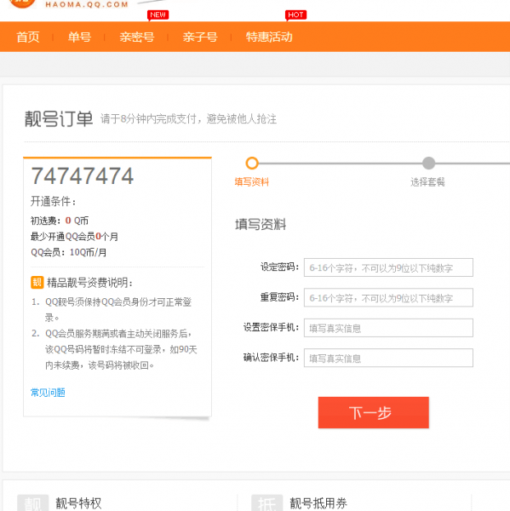Click the gray 抵 icon by 靓号抵用券

(x=266, y=502)
